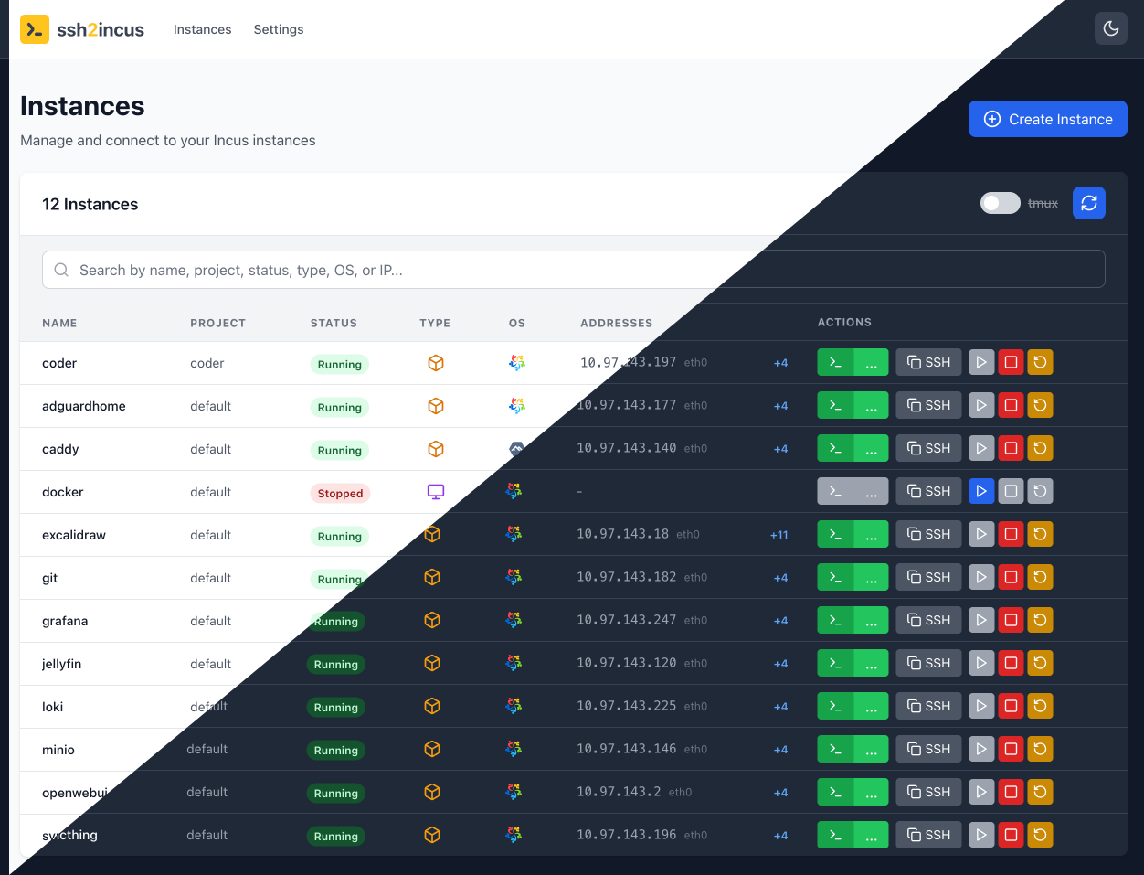Open a shell for the jellyfin instance
The image size is (1144, 875).
click(x=833, y=663)
